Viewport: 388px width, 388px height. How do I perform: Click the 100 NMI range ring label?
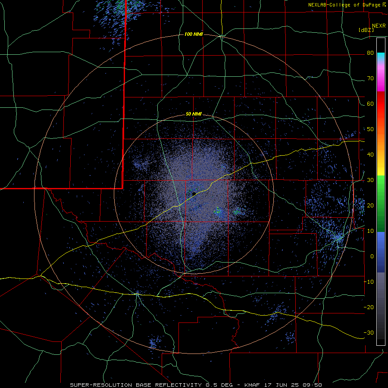[194, 34]
